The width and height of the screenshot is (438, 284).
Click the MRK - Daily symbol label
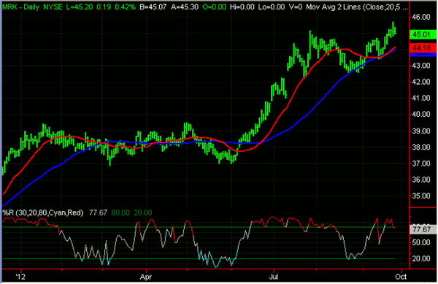pyautogui.click(x=20, y=7)
